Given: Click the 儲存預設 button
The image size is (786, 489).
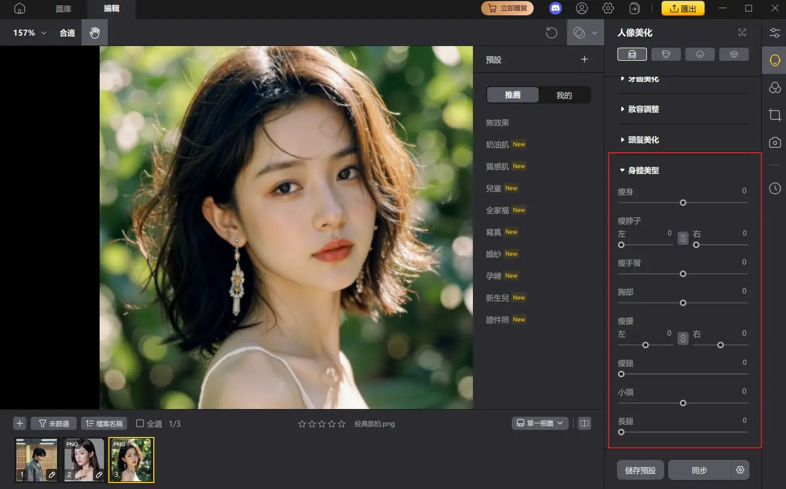Looking at the screenshot, I should click(640, 470).
